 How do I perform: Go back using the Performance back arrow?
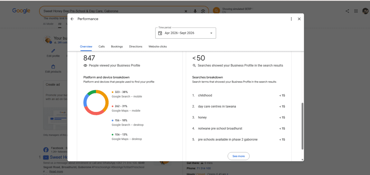[x=72, y=19]
